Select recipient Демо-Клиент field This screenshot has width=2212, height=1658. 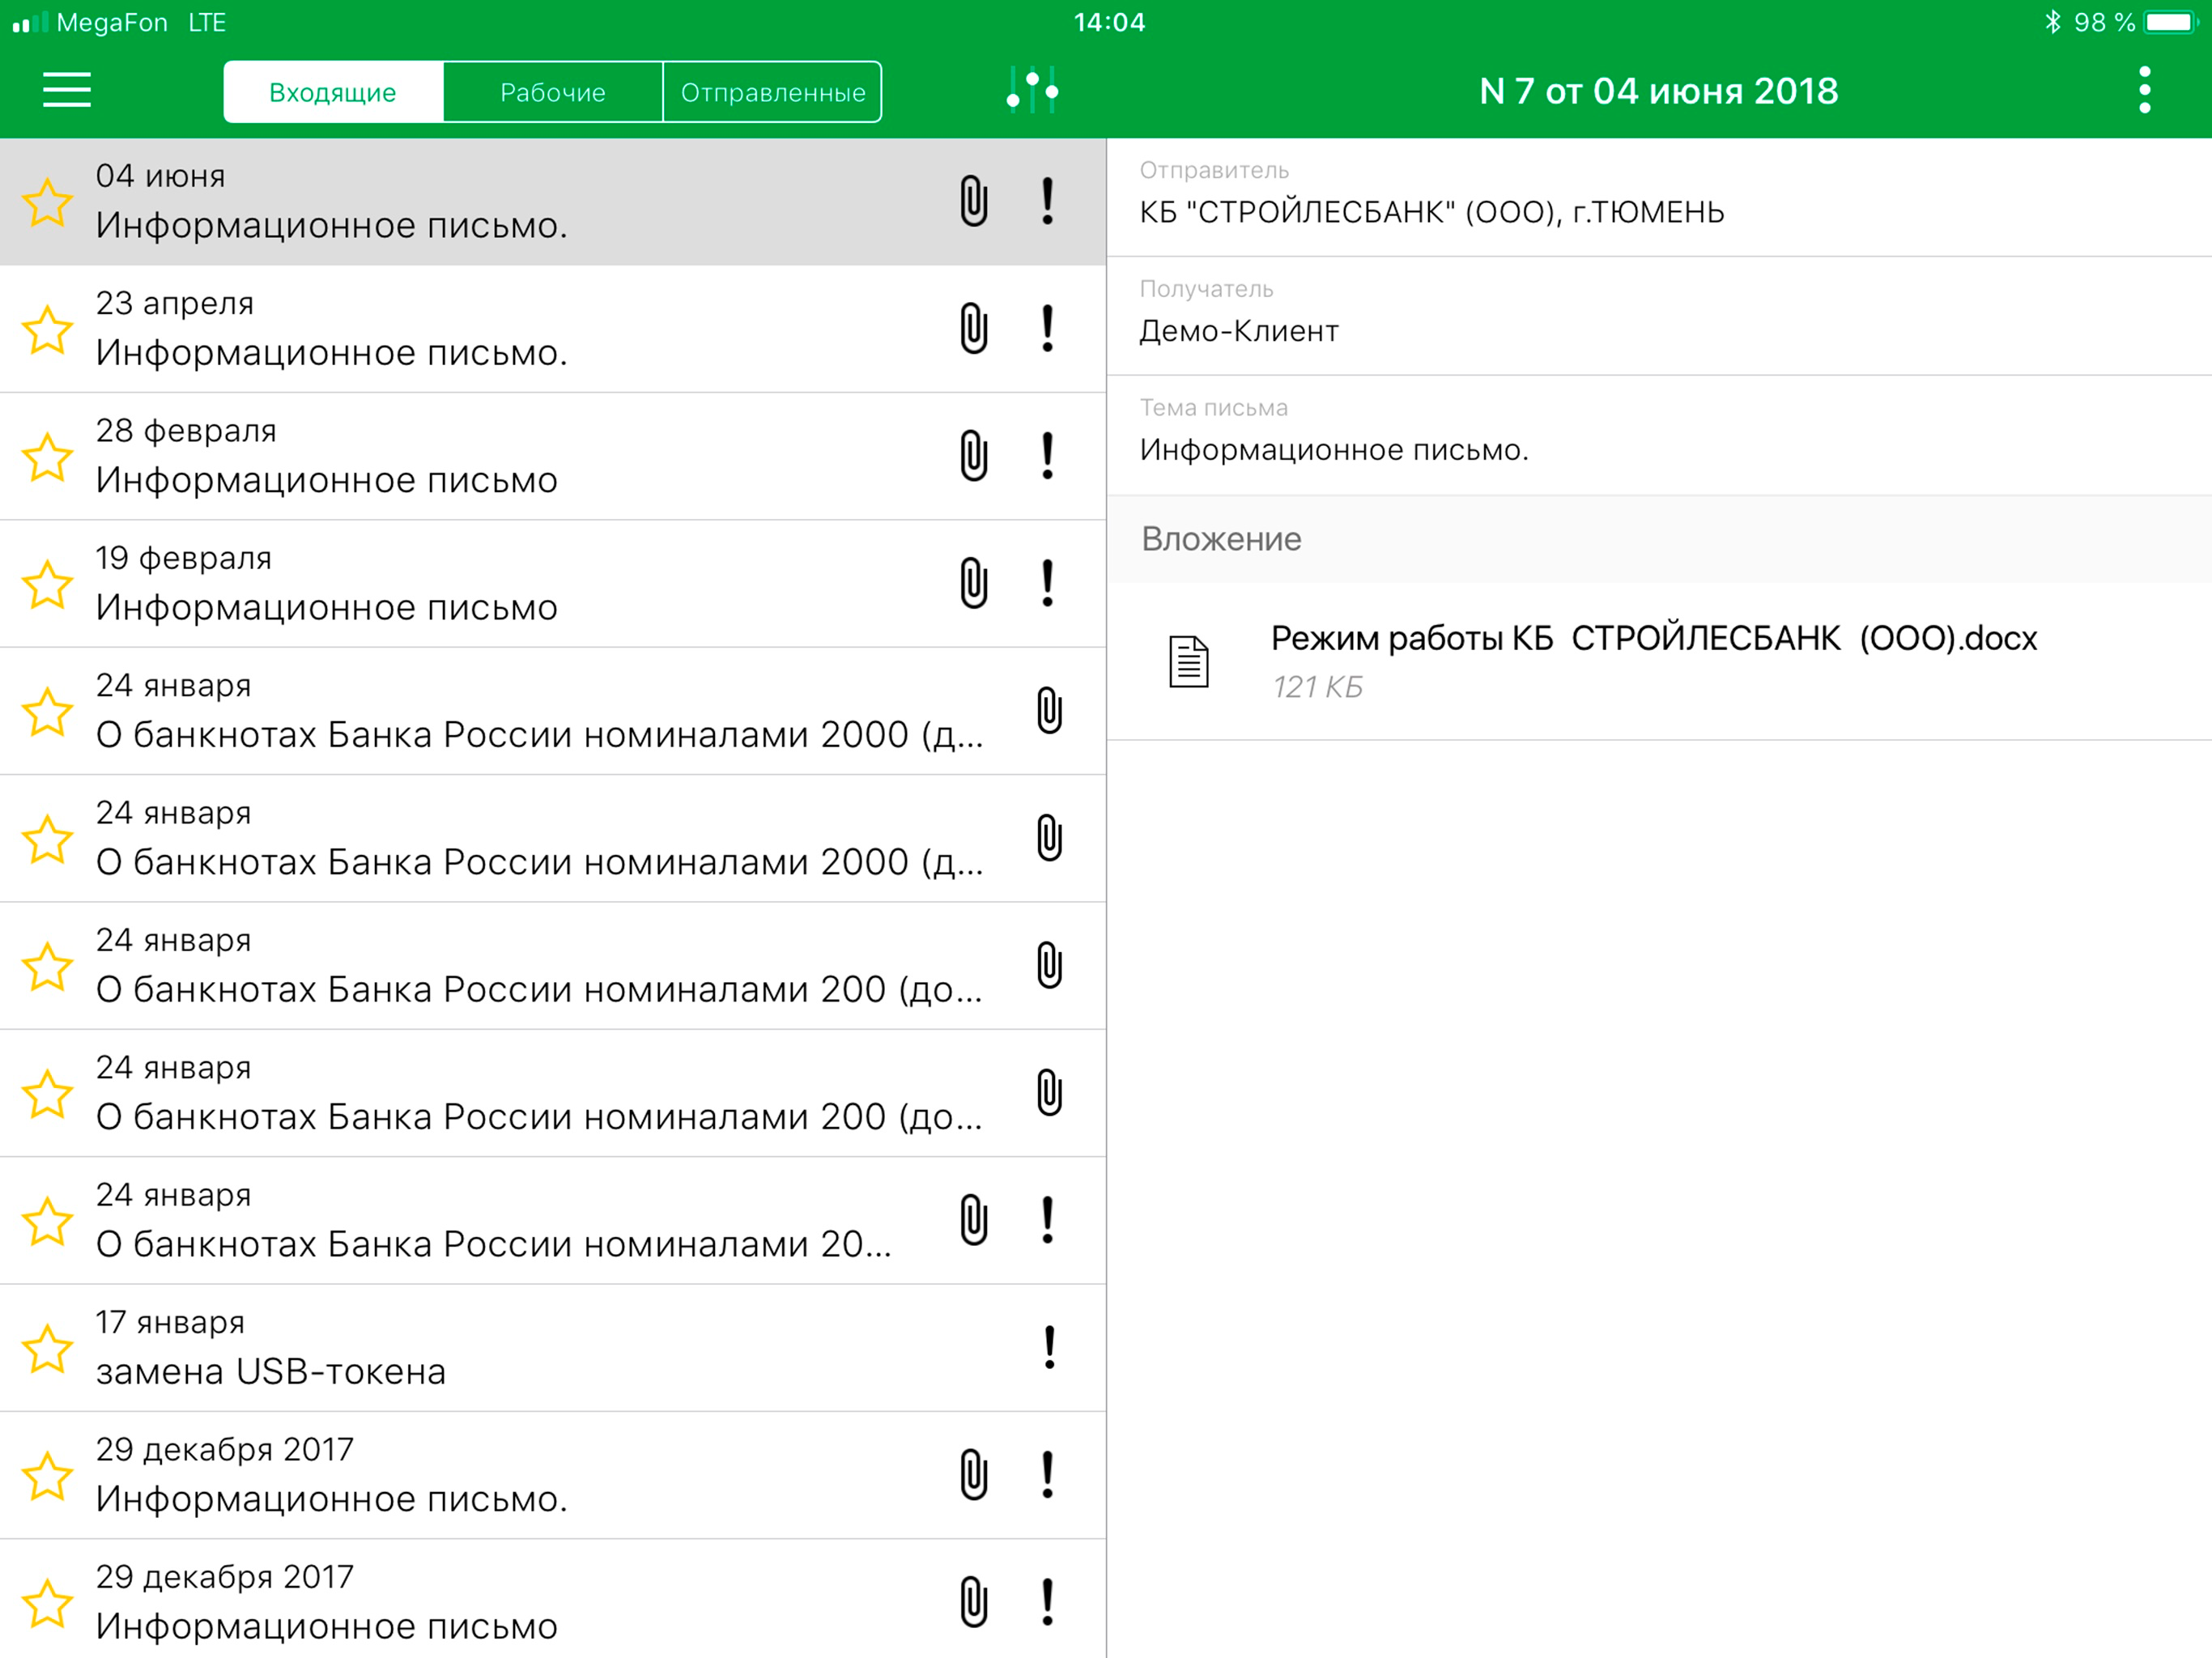pos(1659,316)
